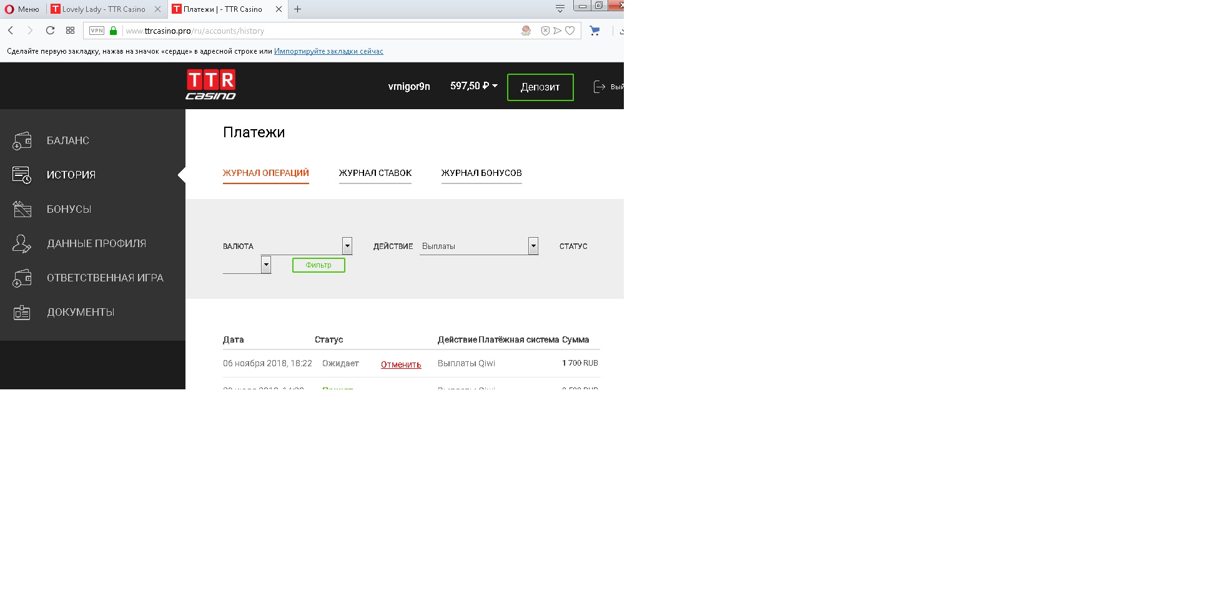The width and height of the screenshot is (1229, 594).
Task: Open the Speed Dial grid
Action: pos(70,31)
